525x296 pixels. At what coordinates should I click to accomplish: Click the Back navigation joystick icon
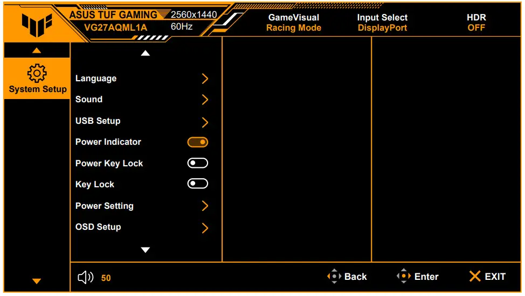click(x=334, y=277)
